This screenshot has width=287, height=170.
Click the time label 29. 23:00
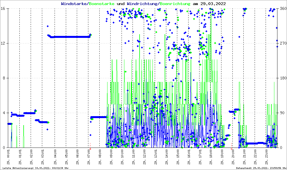pyautogui.click(x=266, y=157)
